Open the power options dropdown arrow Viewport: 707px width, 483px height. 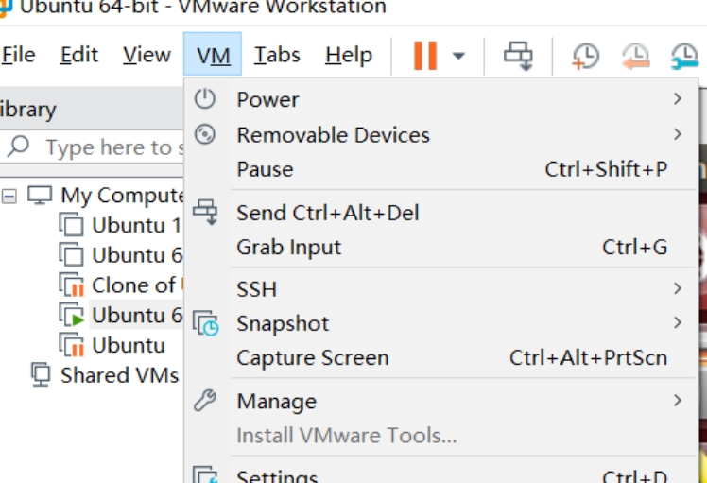pos(458,56)
